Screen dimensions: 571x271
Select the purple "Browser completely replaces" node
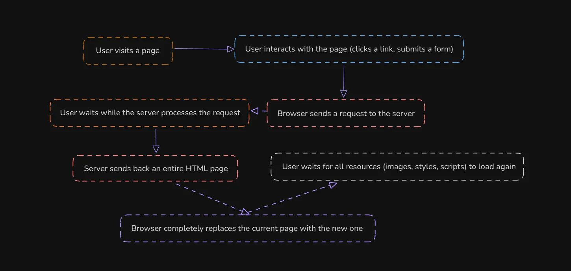click(248, 228)
